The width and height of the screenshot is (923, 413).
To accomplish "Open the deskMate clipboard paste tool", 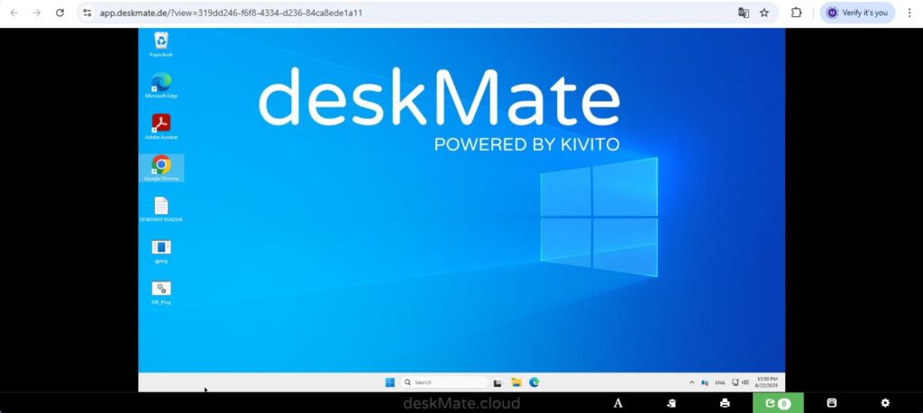I will click(x=671, y=403).
